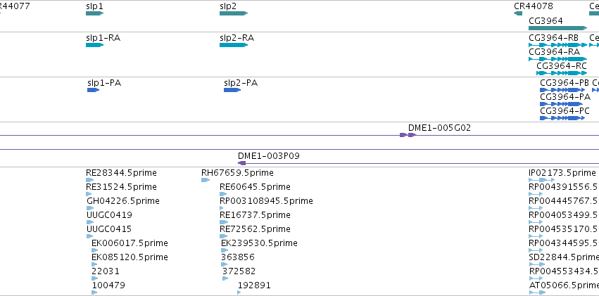Viewport: 599px width, 296px height.
Task: Click the 192891 EST arrow
Action: (239, 293)
